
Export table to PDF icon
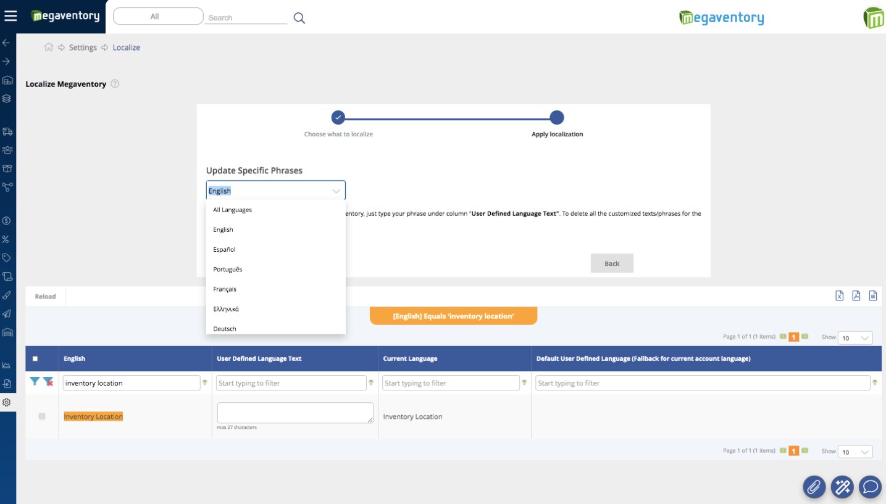coord(856,296)
